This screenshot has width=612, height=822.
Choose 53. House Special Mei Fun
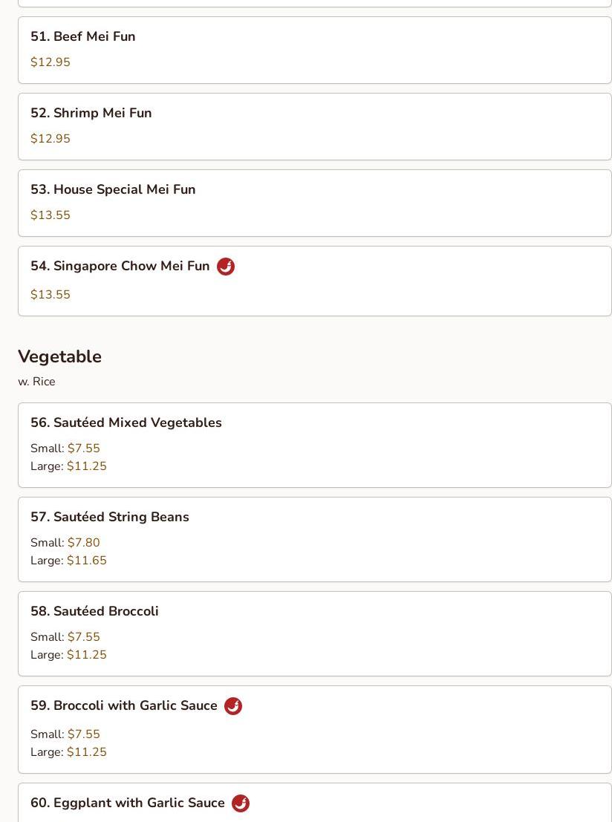point(315,203)
